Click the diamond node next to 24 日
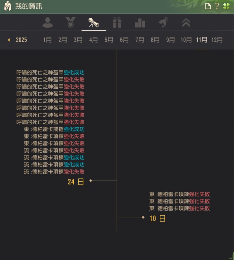 (x=91, y=181)
